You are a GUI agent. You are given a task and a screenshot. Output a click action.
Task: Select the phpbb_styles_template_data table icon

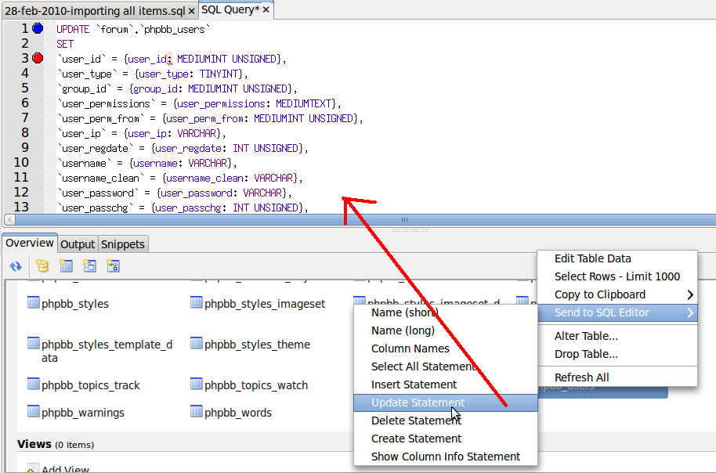[x=34, y=343]
